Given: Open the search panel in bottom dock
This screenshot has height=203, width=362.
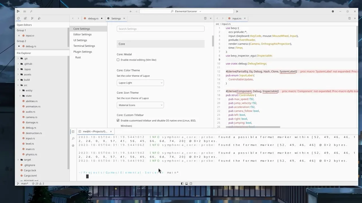Looking at the screenshot, I should 73,138.
